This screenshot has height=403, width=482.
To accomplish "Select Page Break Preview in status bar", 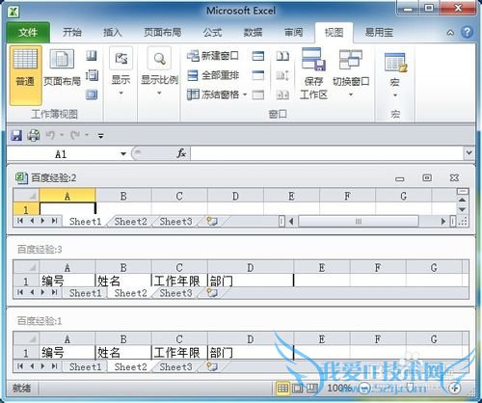I will pos(311,388).
